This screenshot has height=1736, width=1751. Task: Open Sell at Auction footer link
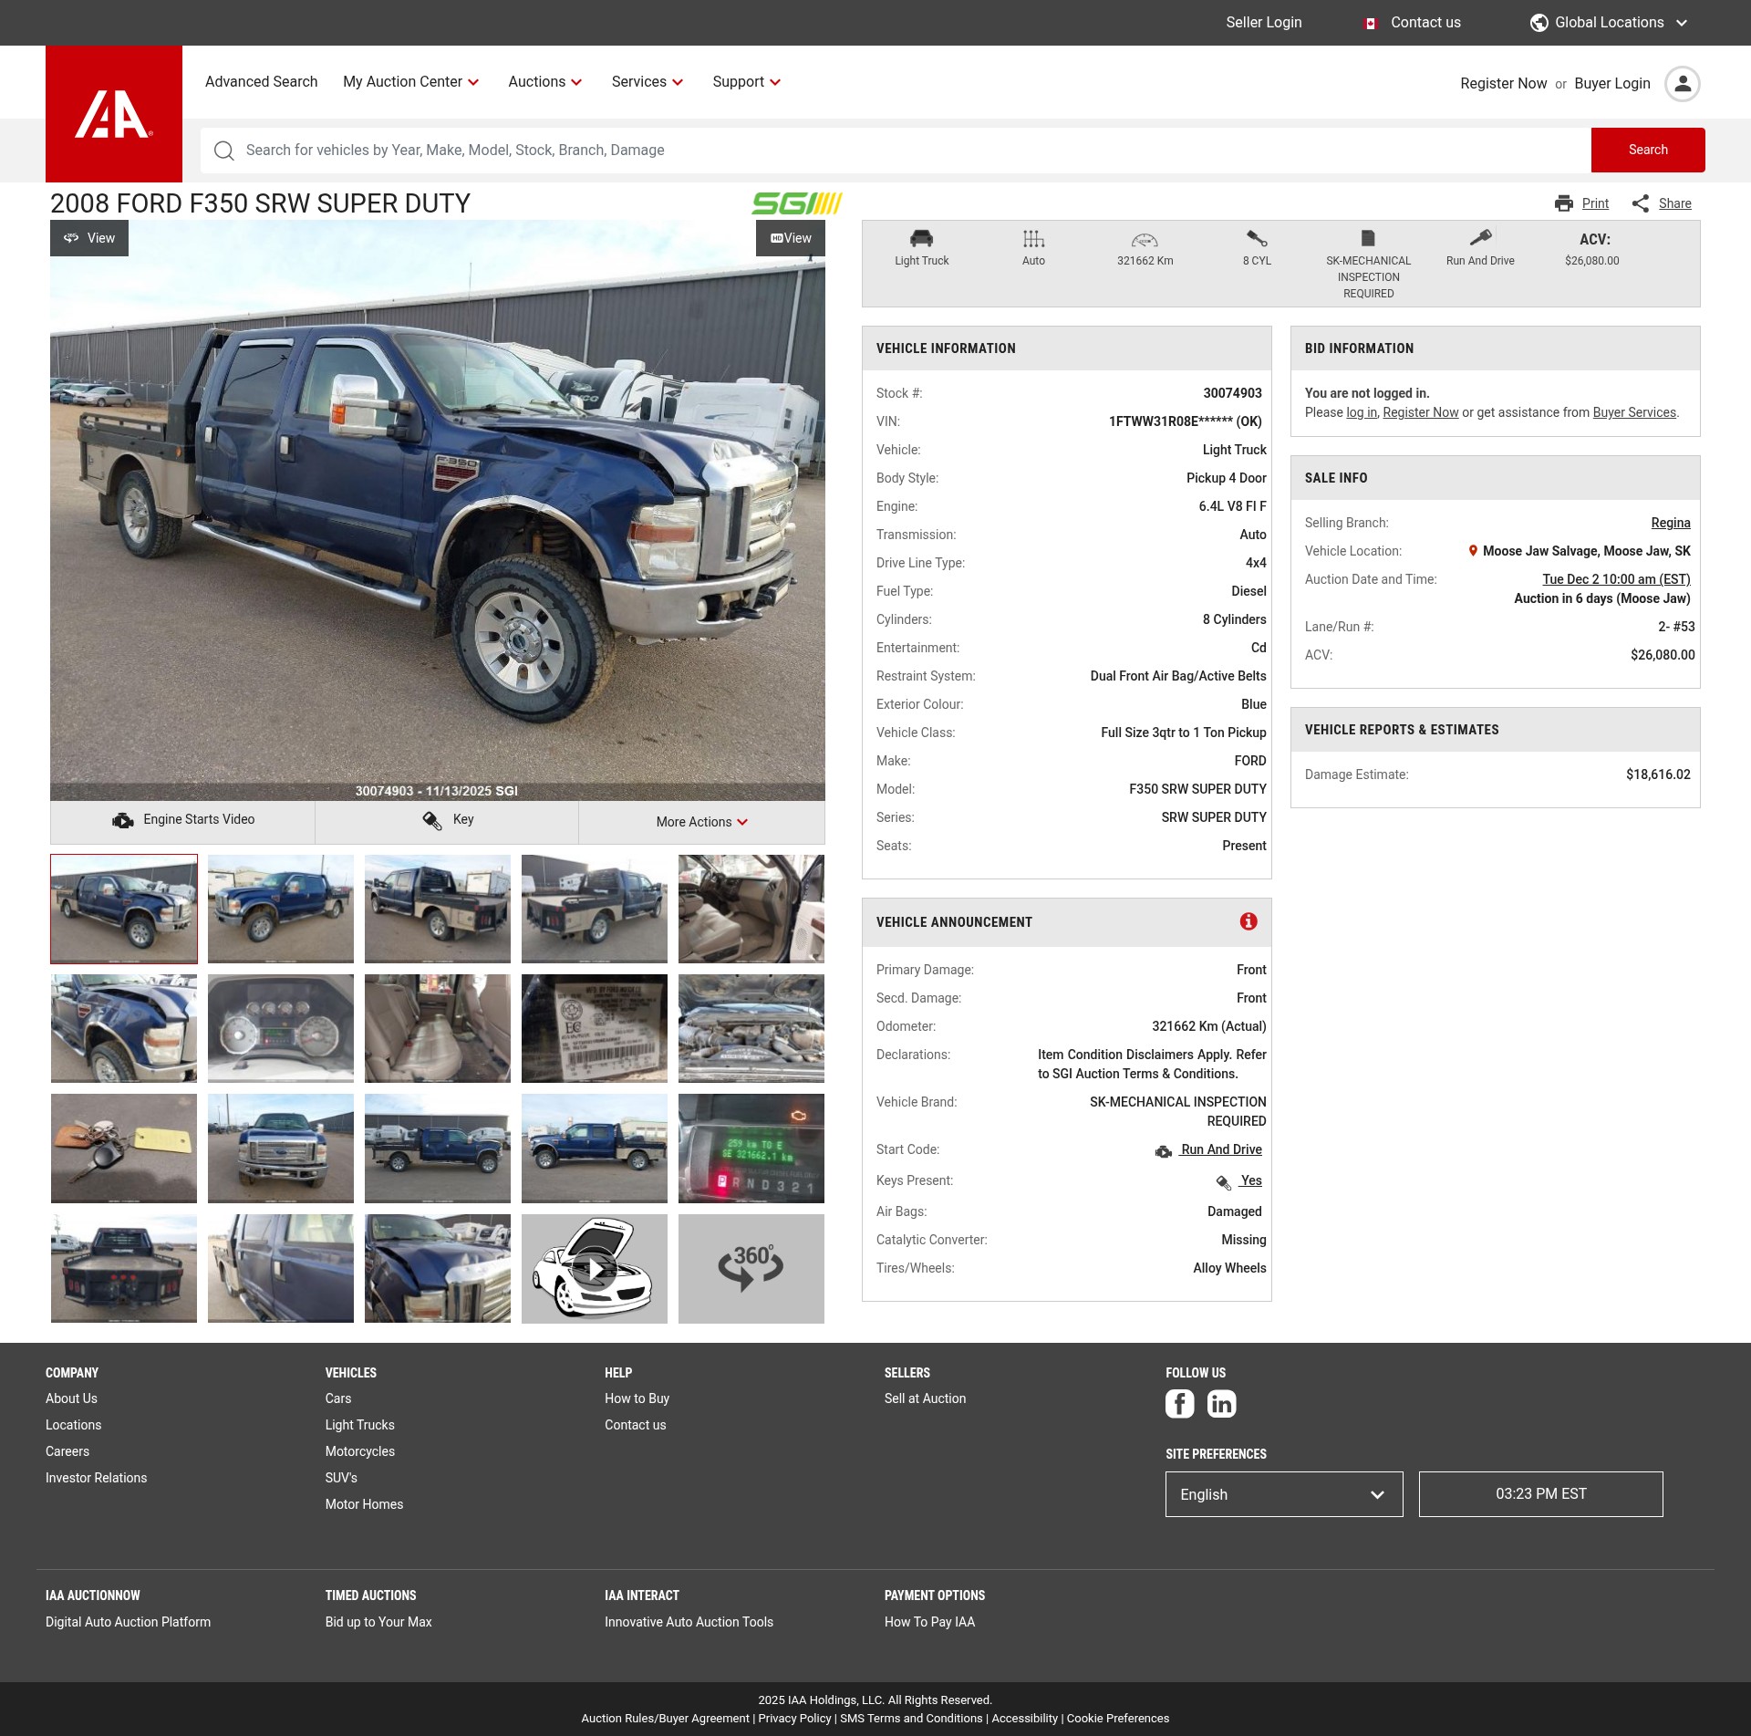click(x=925, y=1398)
